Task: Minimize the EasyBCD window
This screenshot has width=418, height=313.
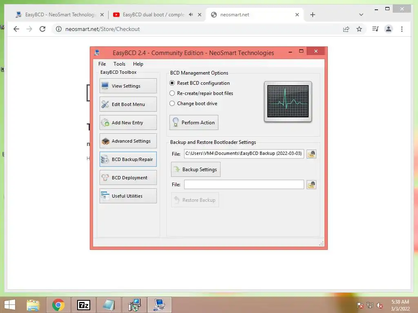Action: 290,52
